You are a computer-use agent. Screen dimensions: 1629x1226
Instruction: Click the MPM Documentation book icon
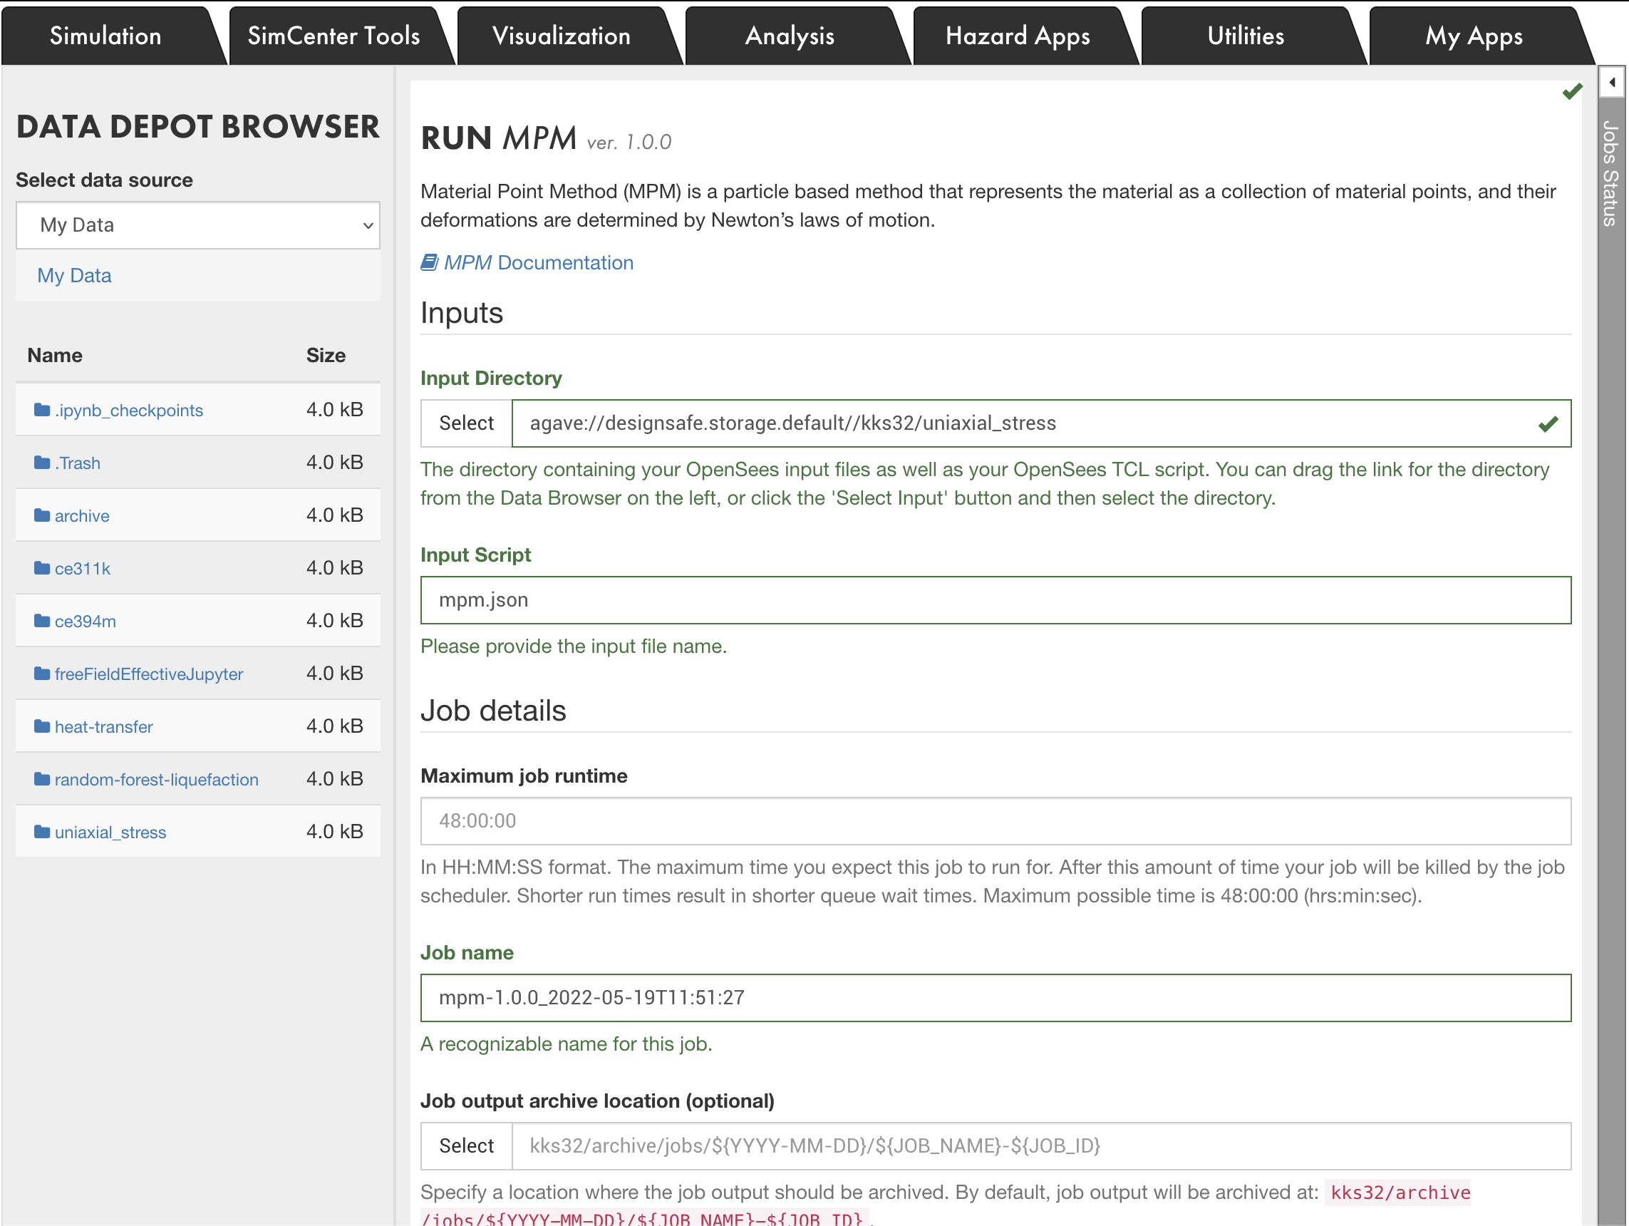point(430,262)
